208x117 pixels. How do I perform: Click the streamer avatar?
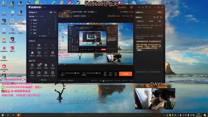pos(132,7)
